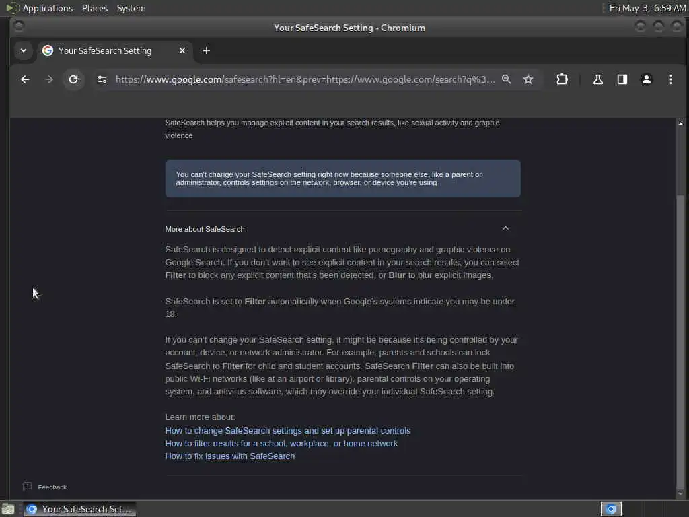The image size is (689, 517).
Task: Click the scrollbar down arrow
Action: (680, 493)
